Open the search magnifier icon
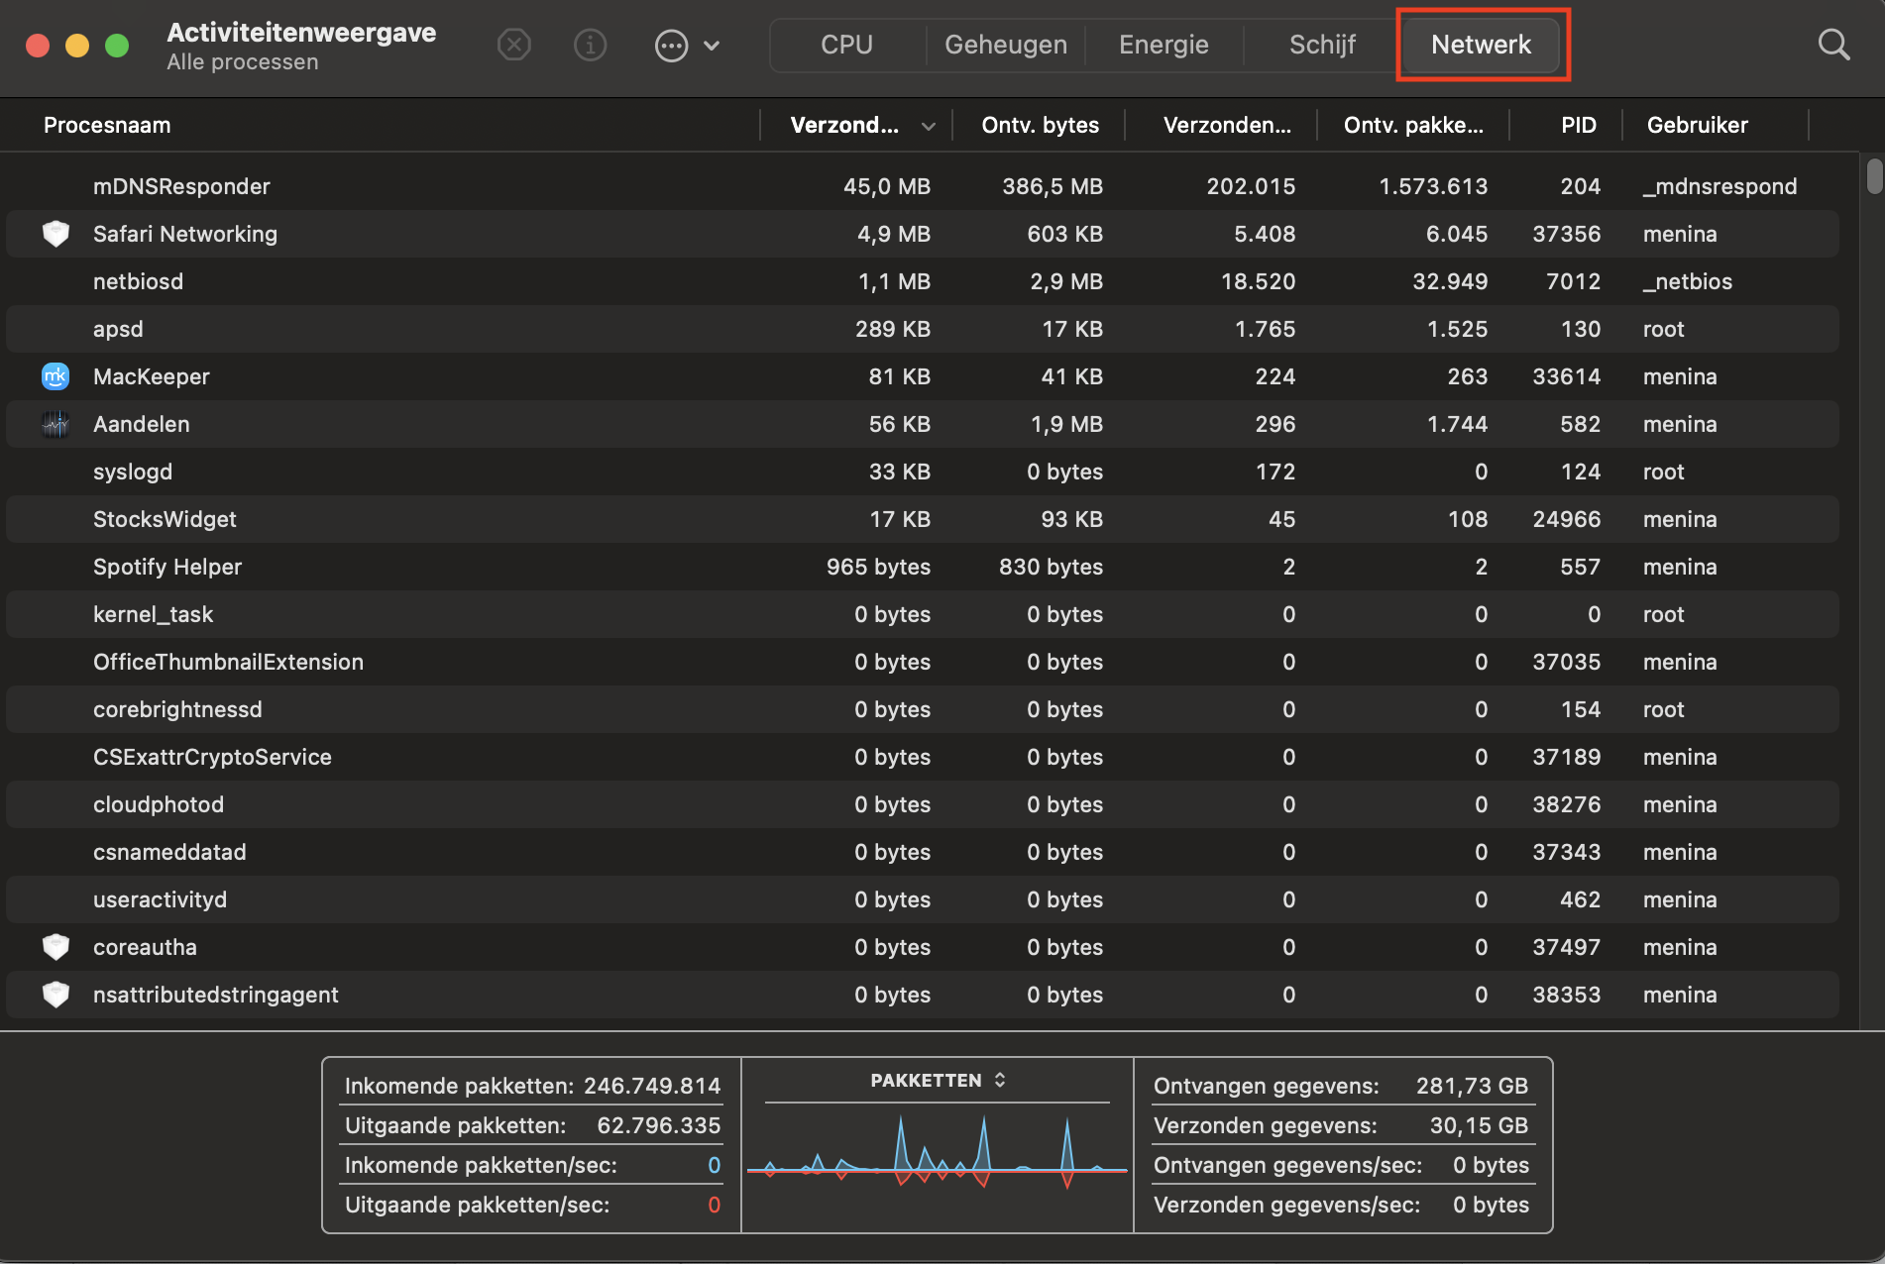 pos(1833,45)
